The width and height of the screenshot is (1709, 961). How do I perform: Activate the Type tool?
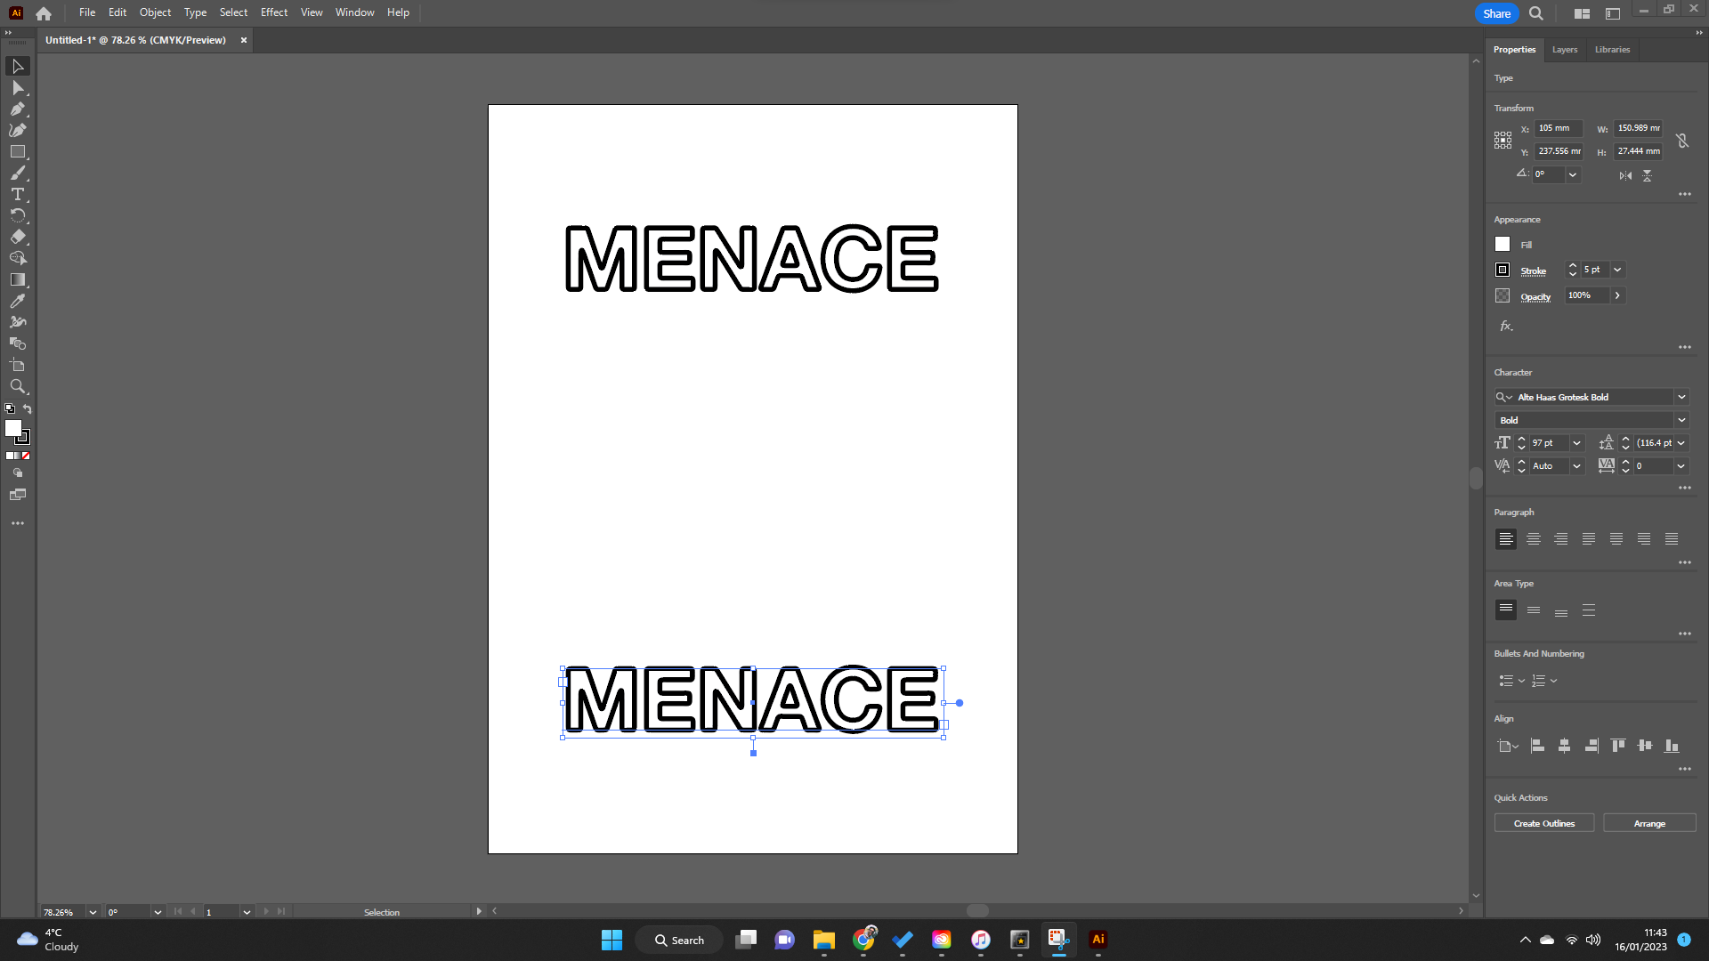point(18,195)
